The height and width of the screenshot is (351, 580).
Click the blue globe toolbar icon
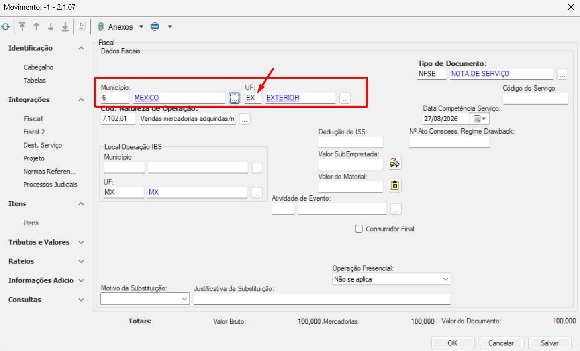[155, 27]
